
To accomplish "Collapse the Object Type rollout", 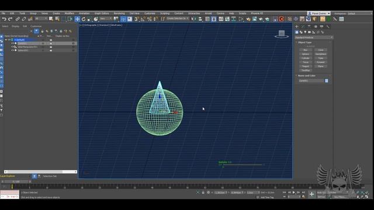I will 304,43.
